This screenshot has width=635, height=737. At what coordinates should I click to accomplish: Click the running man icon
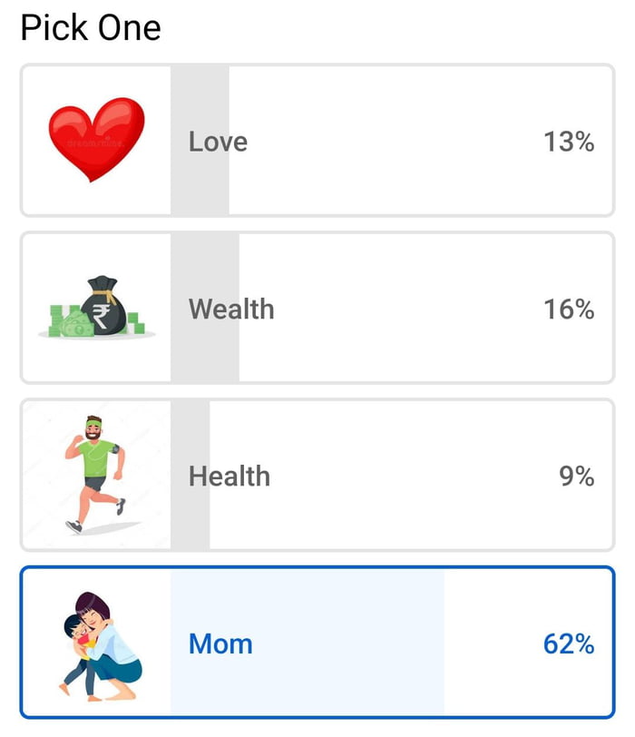95,472
